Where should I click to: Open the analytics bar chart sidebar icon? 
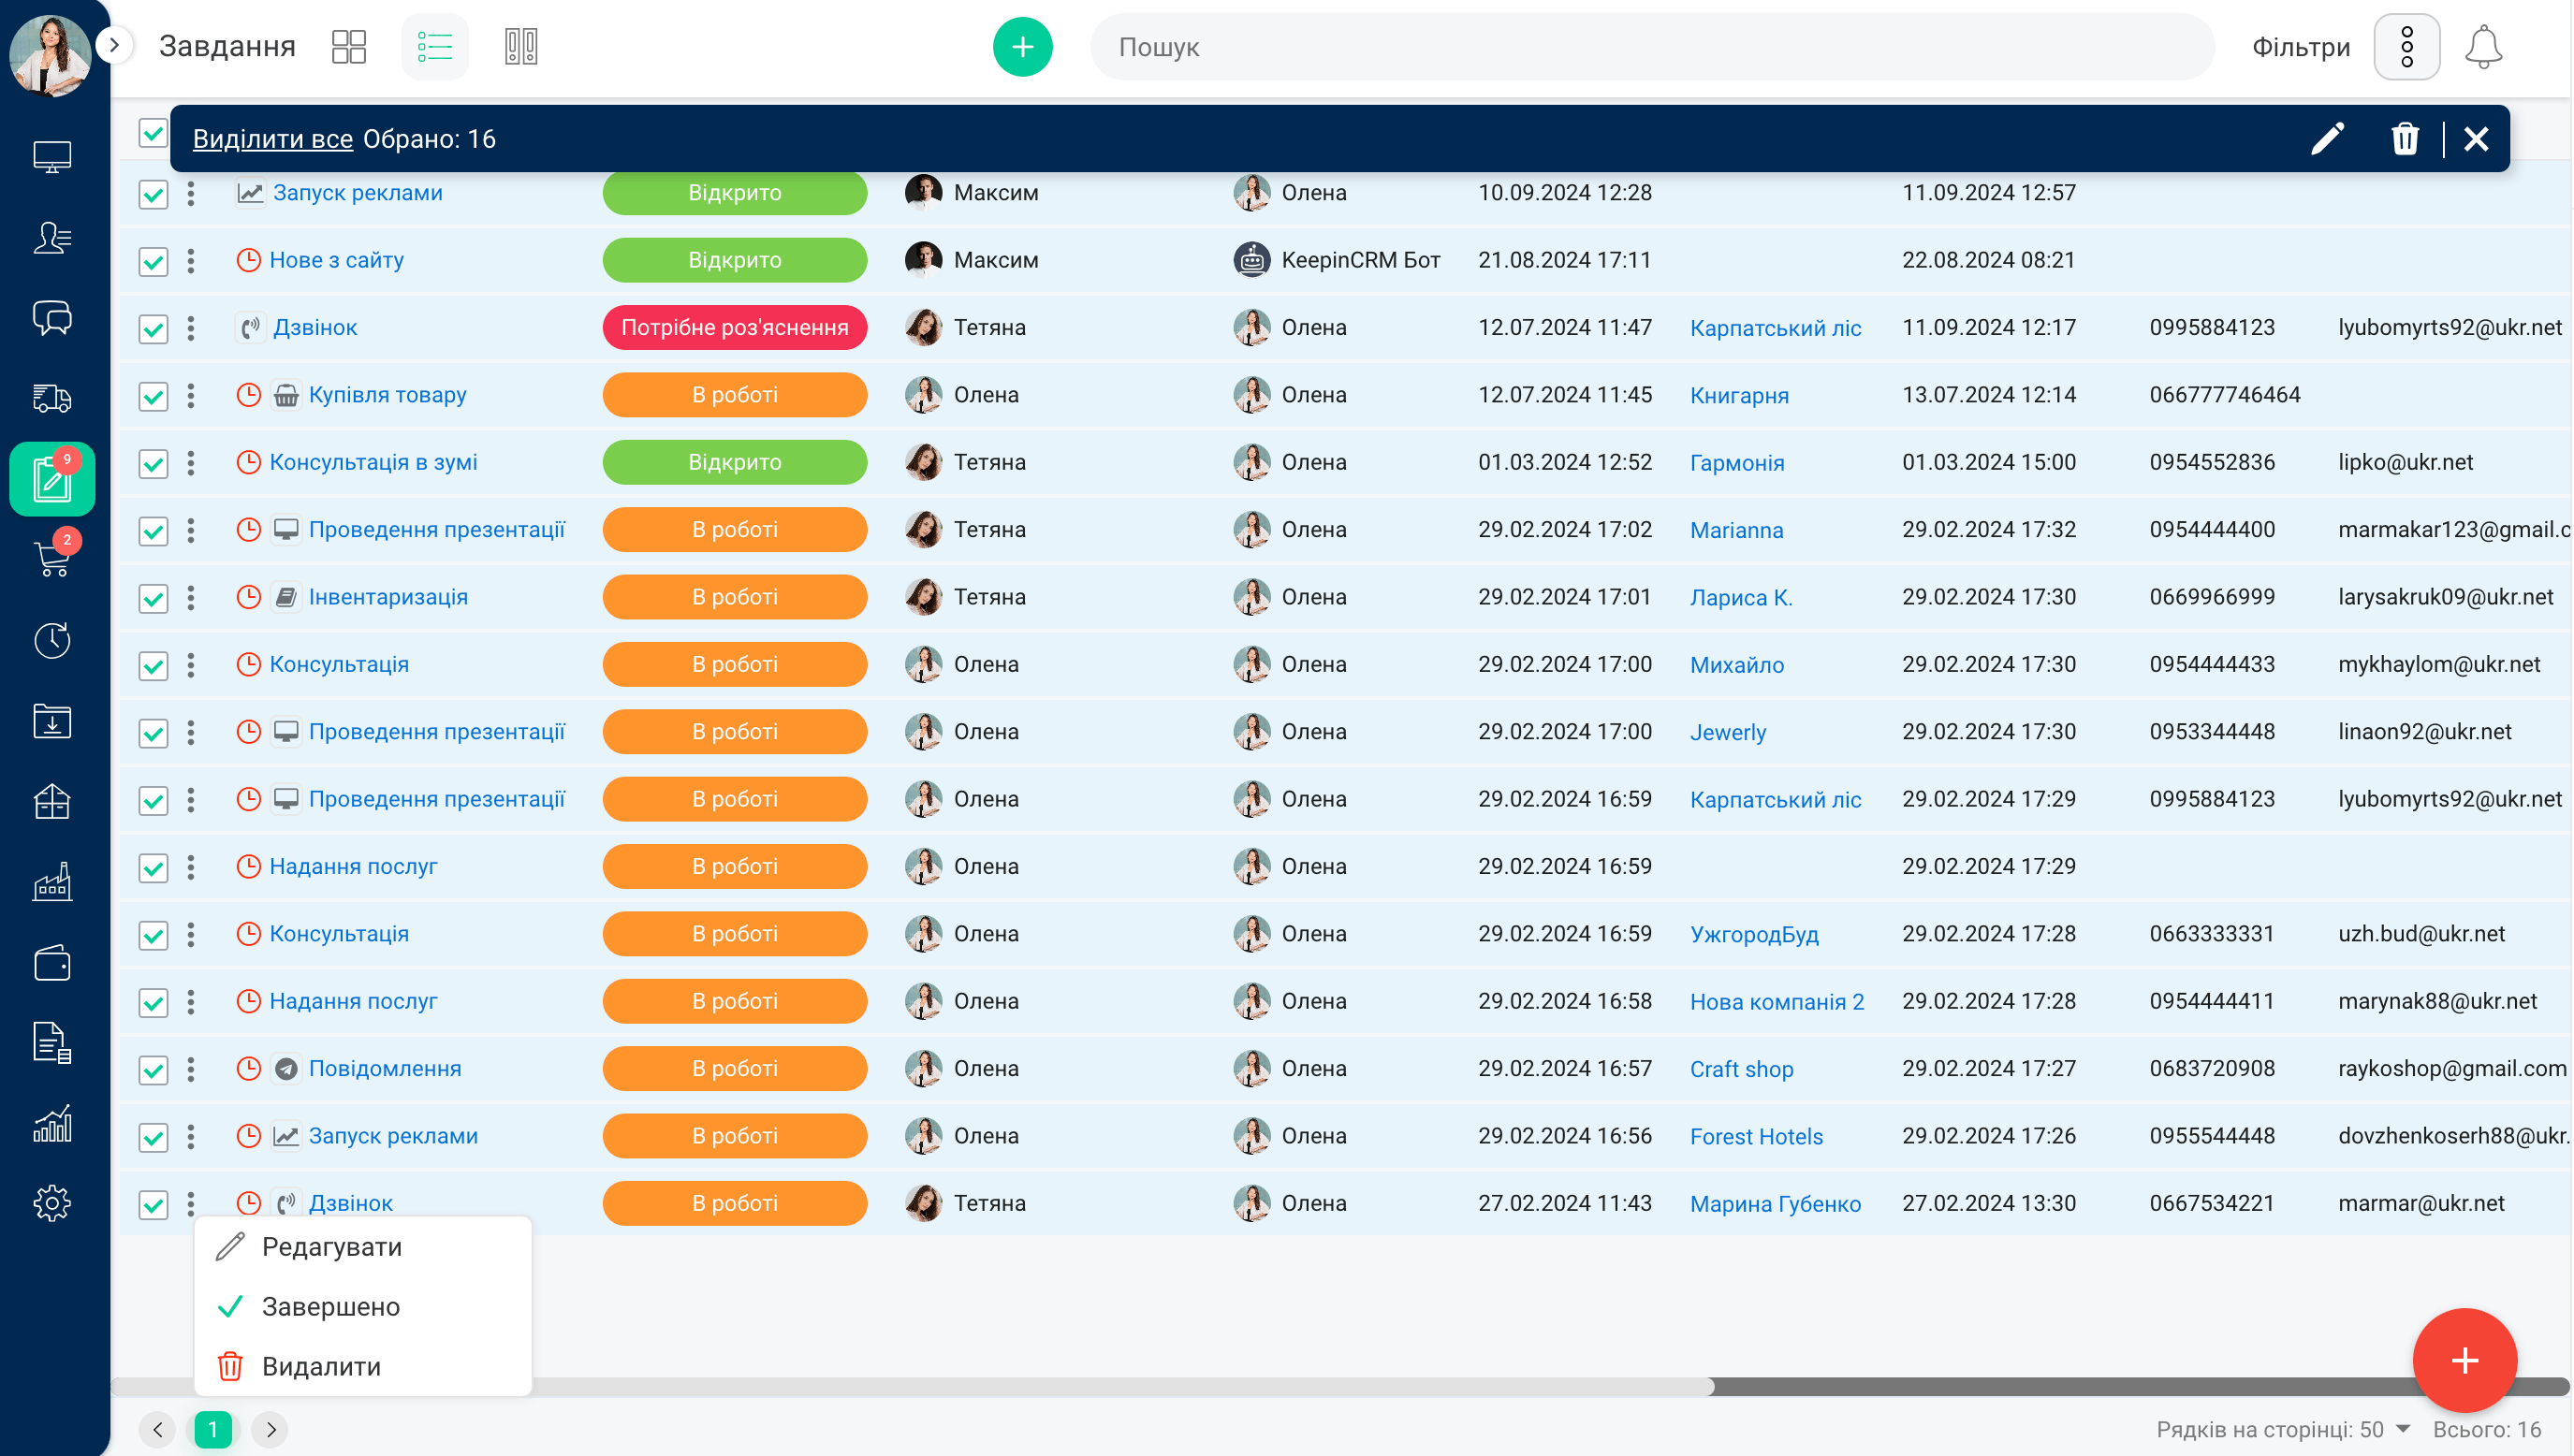[52, 1124]
